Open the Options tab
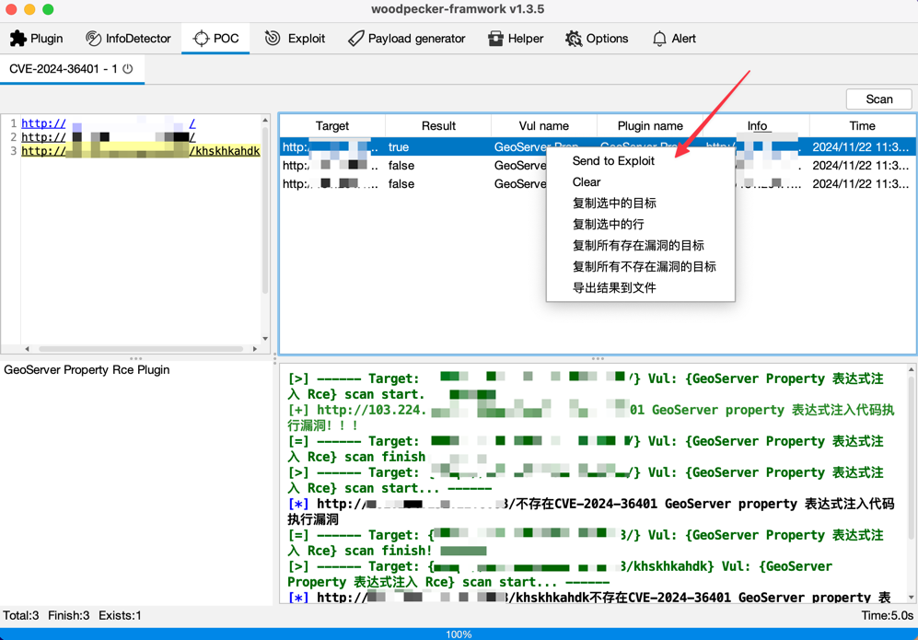918x640 pixels. coord(597,39)
